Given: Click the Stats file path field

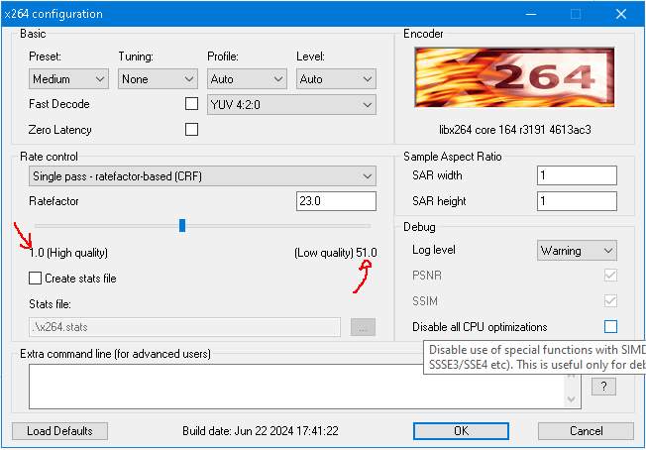Looking at the screenshot, I should (184, 327).
